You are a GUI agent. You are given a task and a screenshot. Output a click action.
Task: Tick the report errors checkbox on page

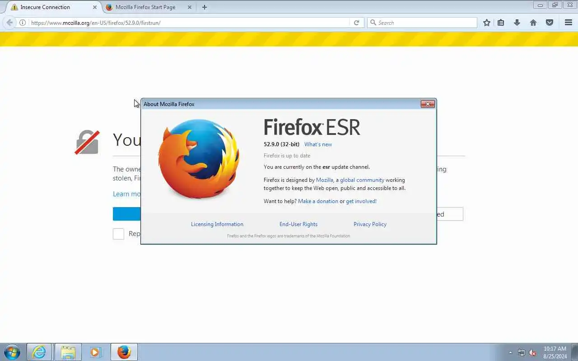tap(118, 234)
